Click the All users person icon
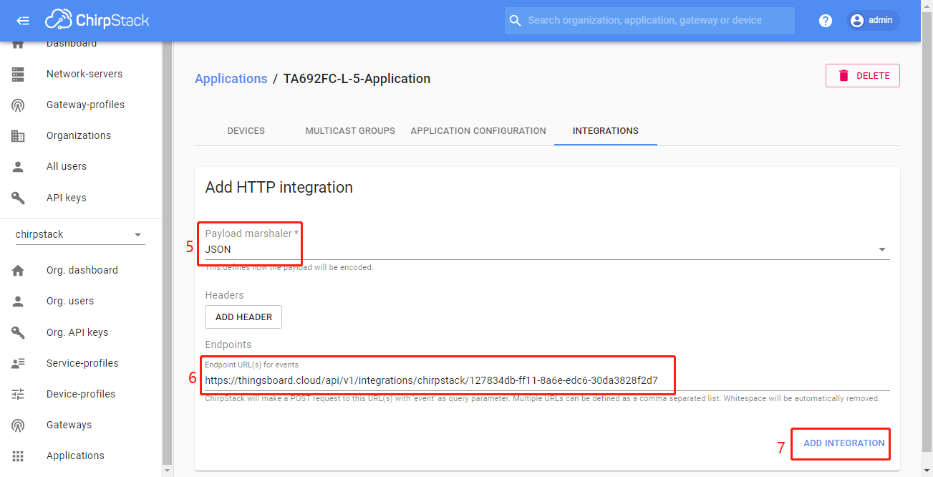933x477 pixels. tap(18, 167)
